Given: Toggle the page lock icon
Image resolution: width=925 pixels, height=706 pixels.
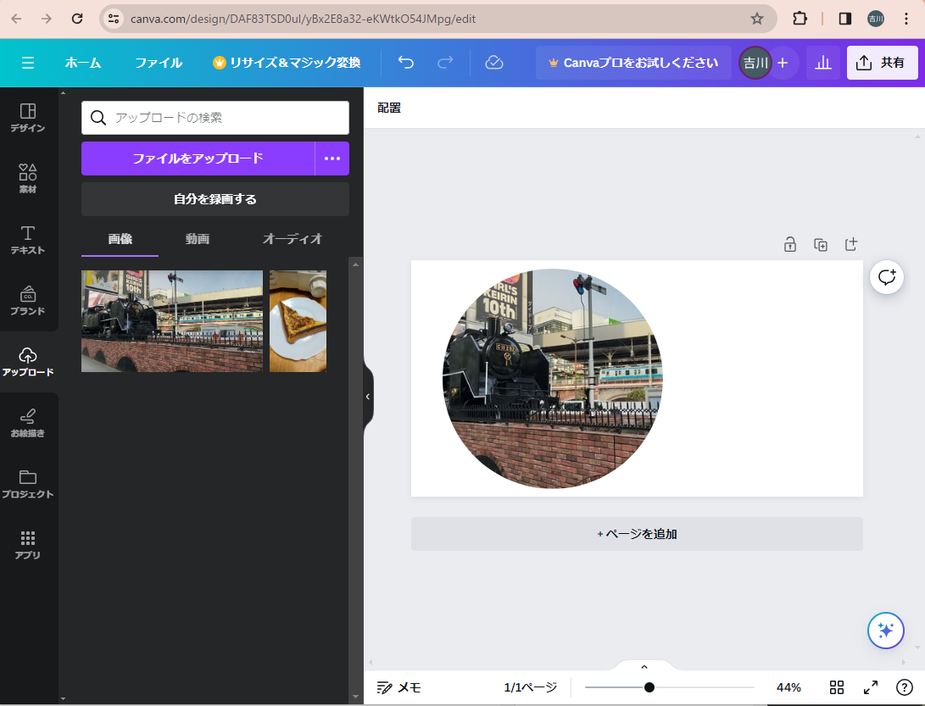Looking at the screenshot, I should click(x=790, y=245).
